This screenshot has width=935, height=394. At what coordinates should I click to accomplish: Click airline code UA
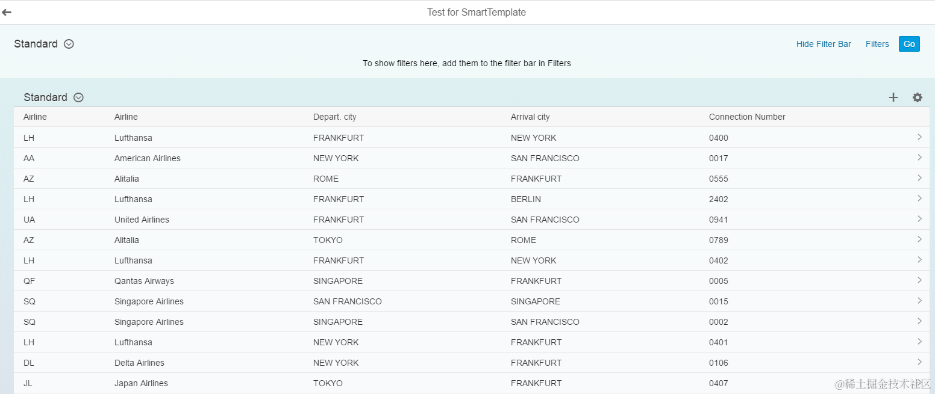(x=30, y=220)
